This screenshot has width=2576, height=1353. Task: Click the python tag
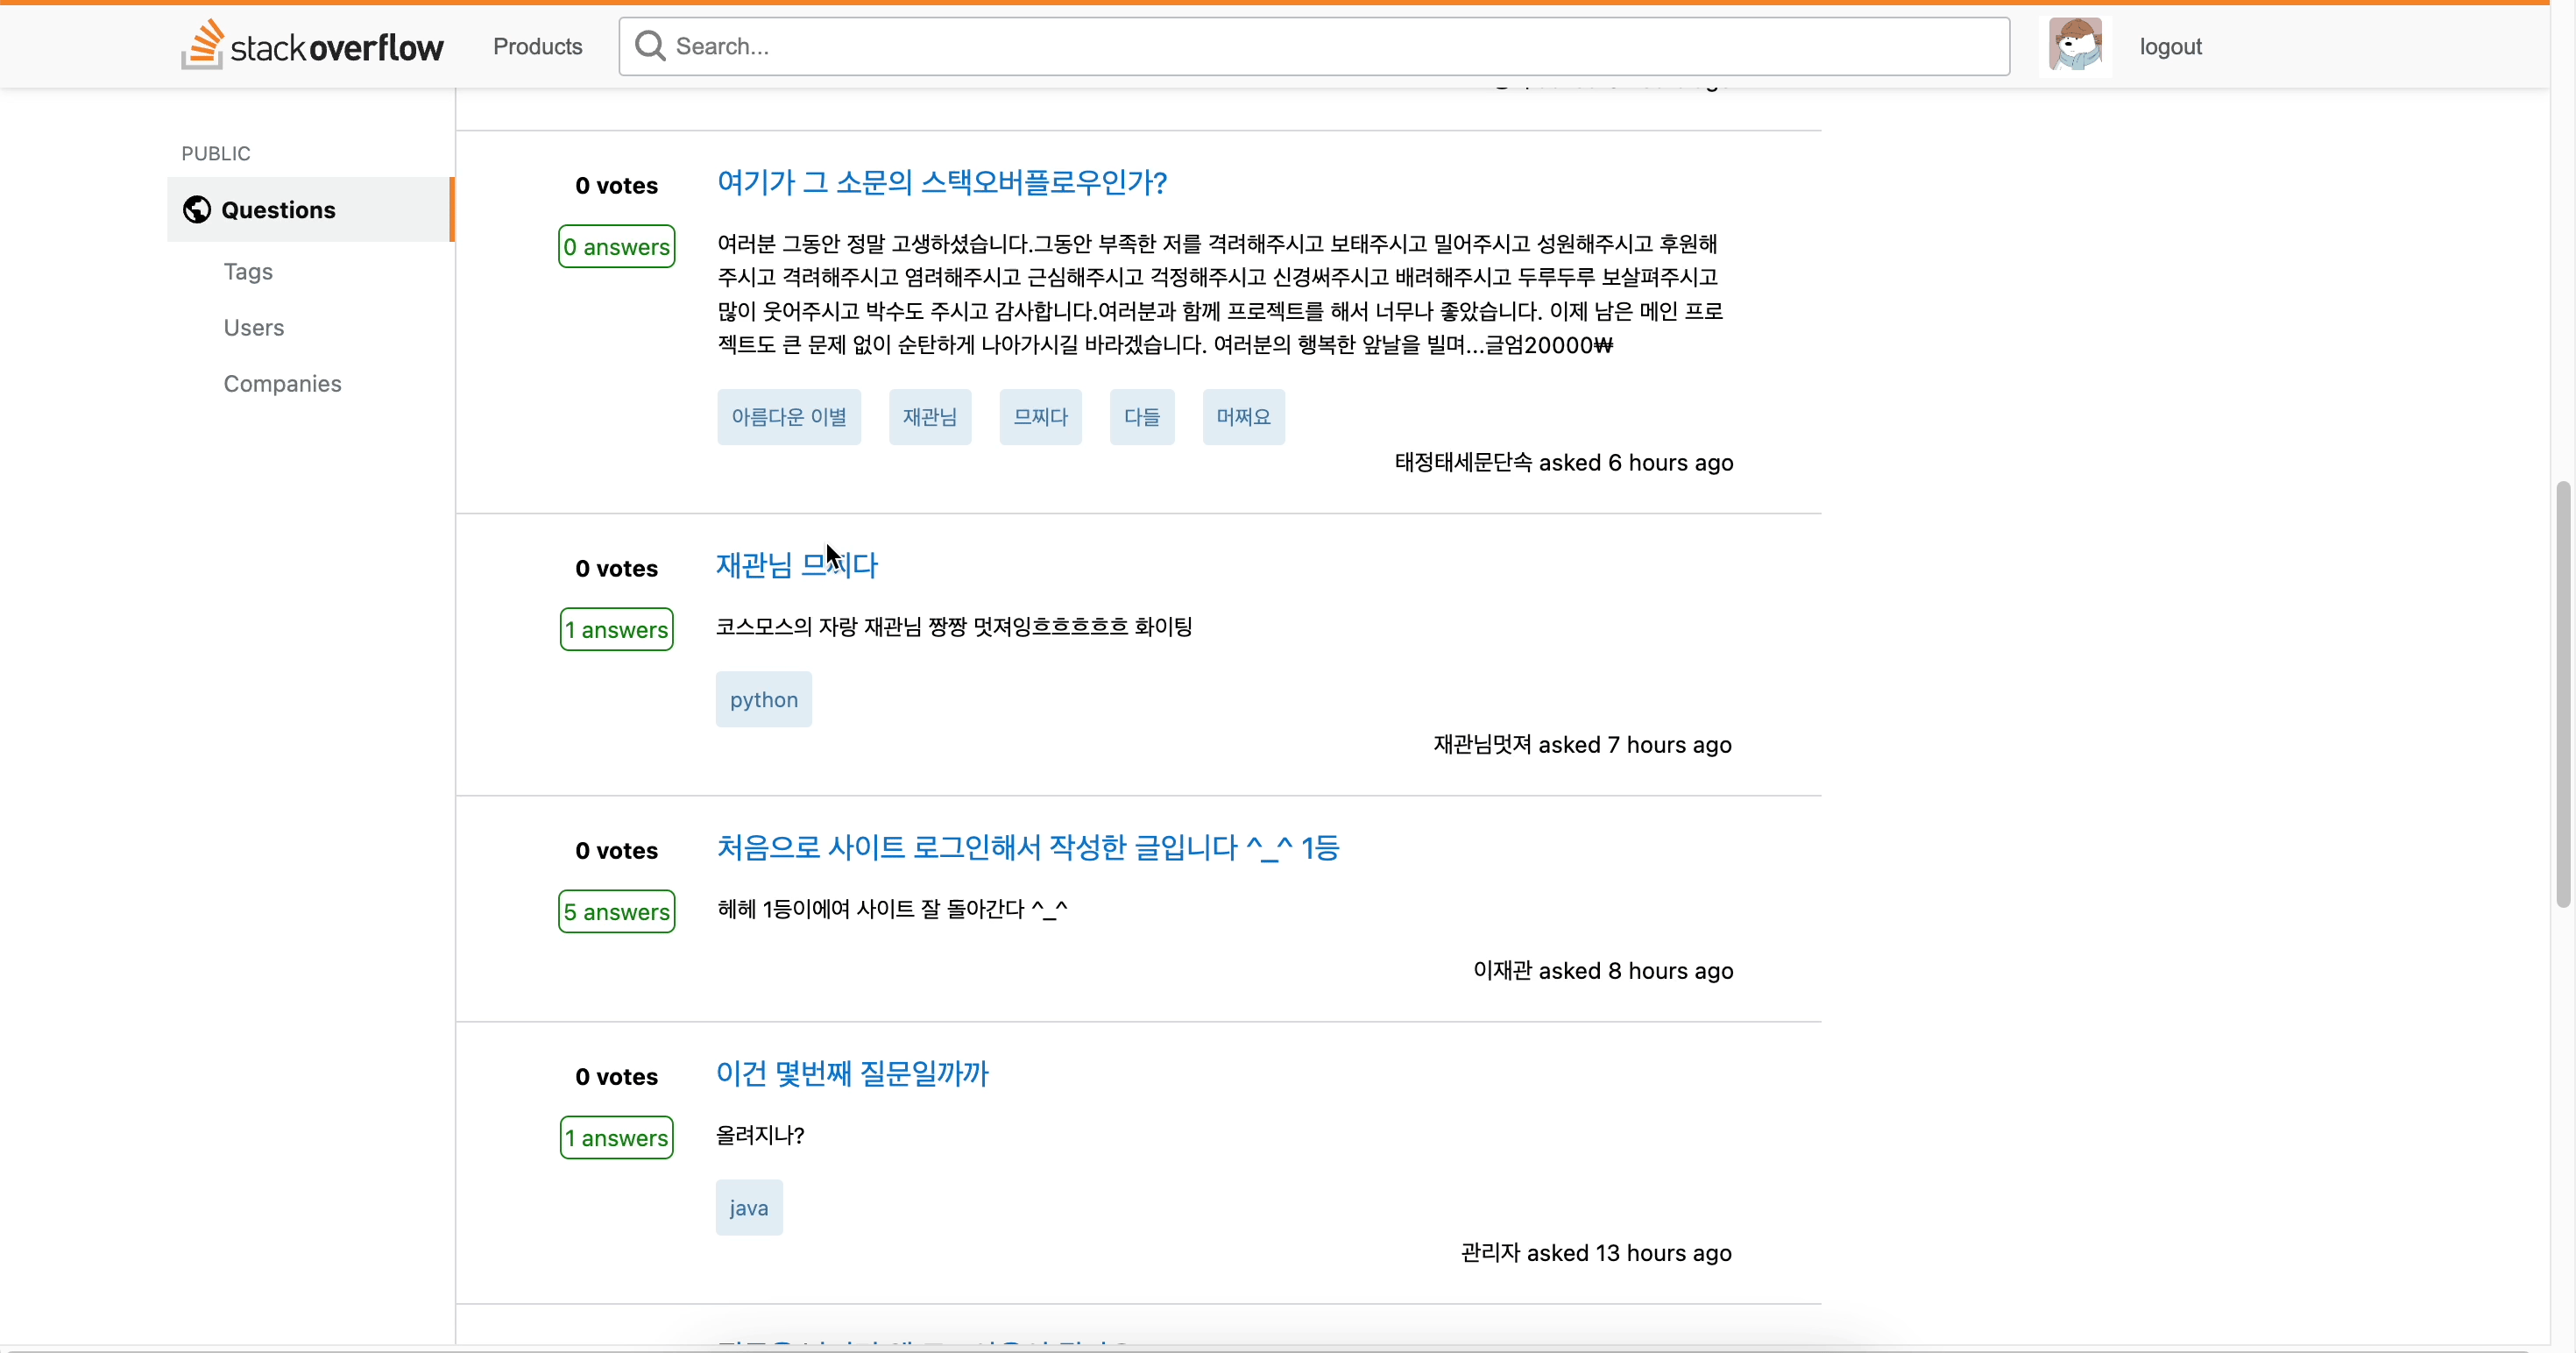coord(764,700)
